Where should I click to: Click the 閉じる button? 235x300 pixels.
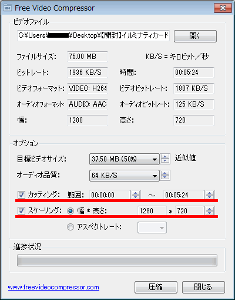(203, 287)
